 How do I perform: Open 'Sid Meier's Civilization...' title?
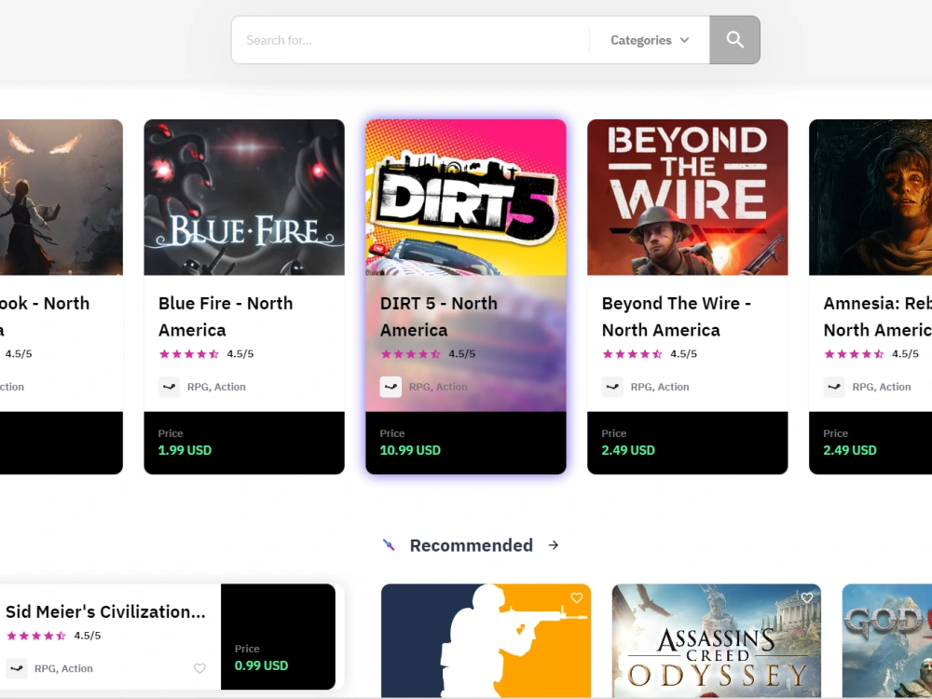point(106,611)
